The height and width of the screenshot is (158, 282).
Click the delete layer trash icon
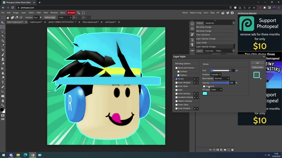[232, 150]
